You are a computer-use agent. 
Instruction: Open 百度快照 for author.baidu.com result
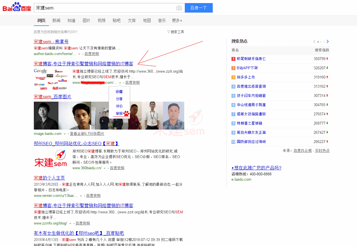92,54
